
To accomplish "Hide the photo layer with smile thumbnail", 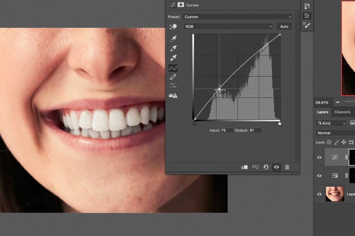I will point(319,194).
